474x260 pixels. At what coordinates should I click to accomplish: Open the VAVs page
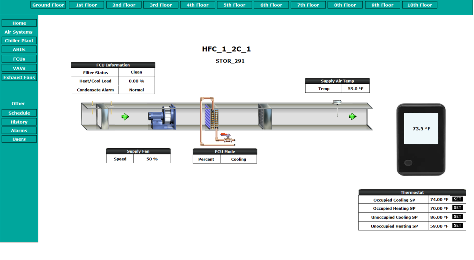tap(19, 68)
